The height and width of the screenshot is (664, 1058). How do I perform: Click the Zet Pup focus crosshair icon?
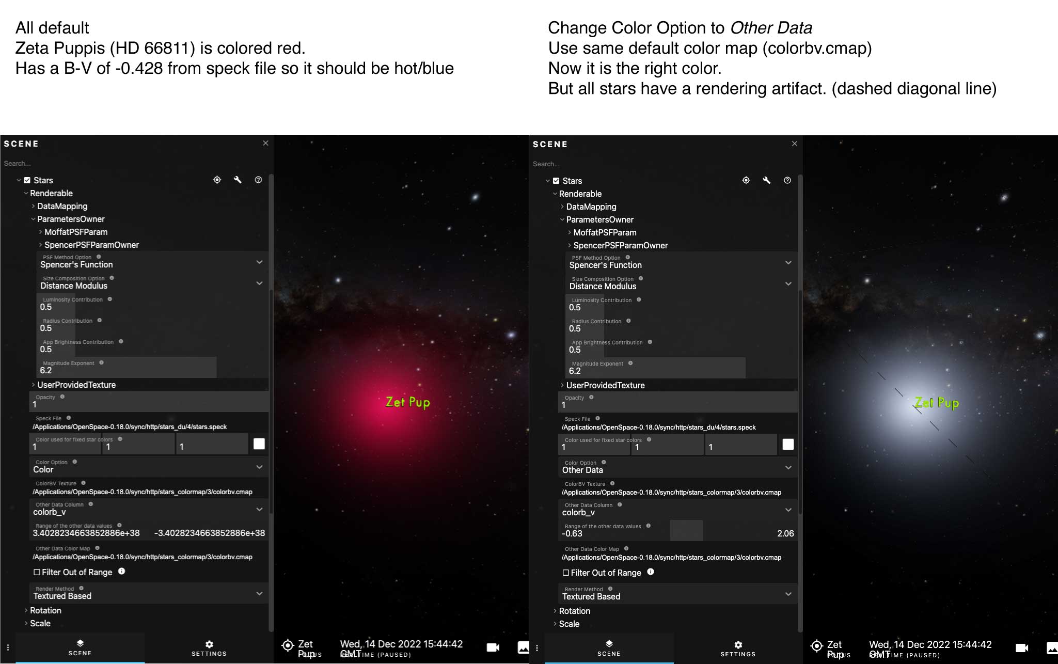[288, 645]
